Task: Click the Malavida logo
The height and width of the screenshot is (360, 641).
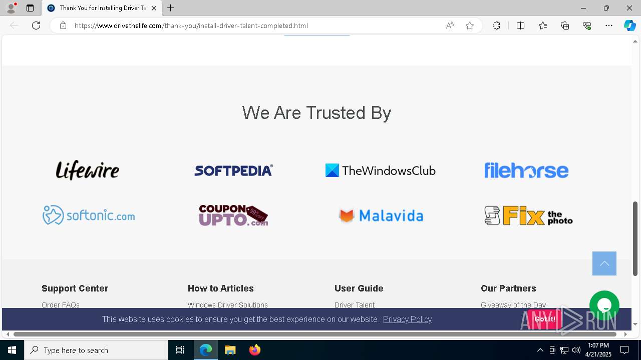Action: (381, 215)
